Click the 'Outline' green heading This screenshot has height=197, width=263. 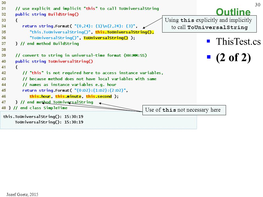(233, 12)
